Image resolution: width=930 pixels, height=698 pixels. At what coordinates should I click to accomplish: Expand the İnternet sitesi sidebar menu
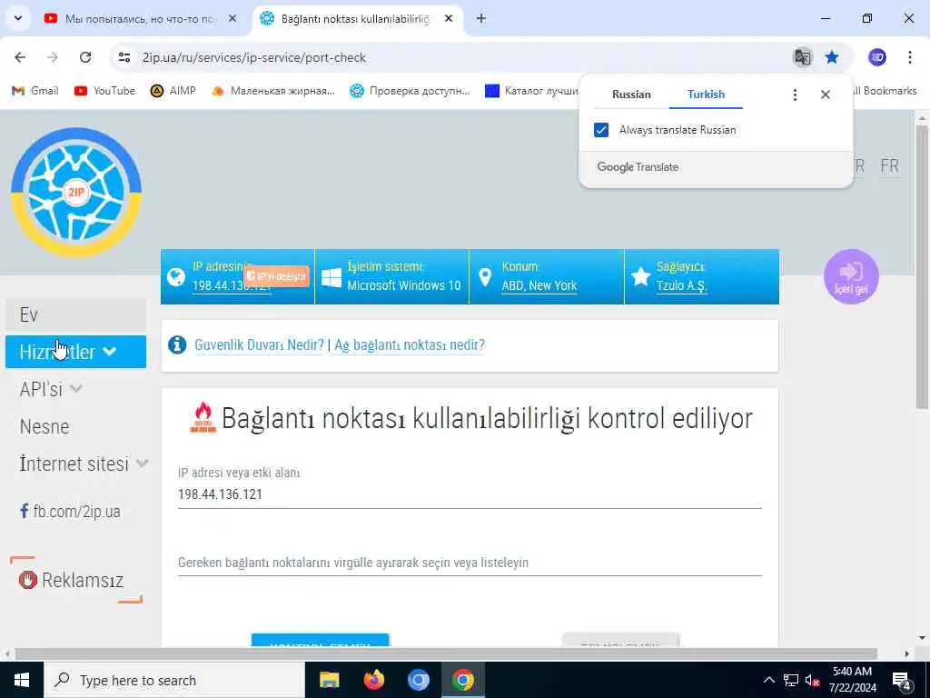pyautogui.click(x=84, y=464)
